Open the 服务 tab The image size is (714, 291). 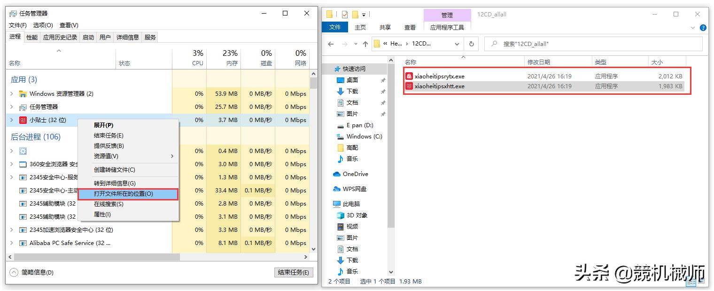150,37
